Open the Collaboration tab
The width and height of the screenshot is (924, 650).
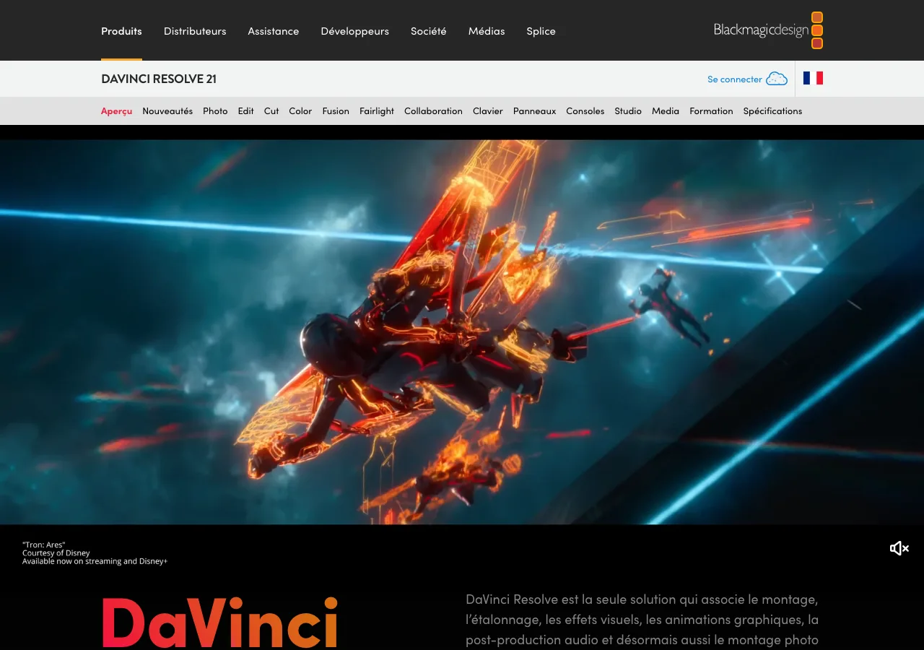(433, 111)
